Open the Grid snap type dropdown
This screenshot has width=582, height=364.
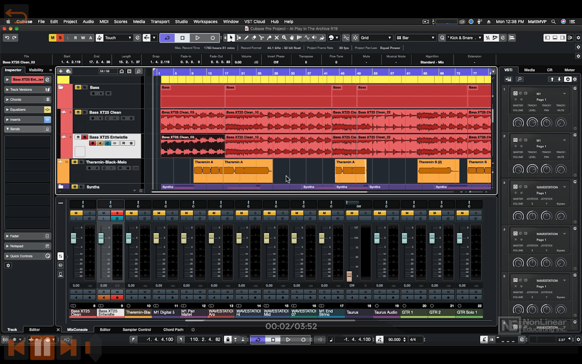click(372, 38)
